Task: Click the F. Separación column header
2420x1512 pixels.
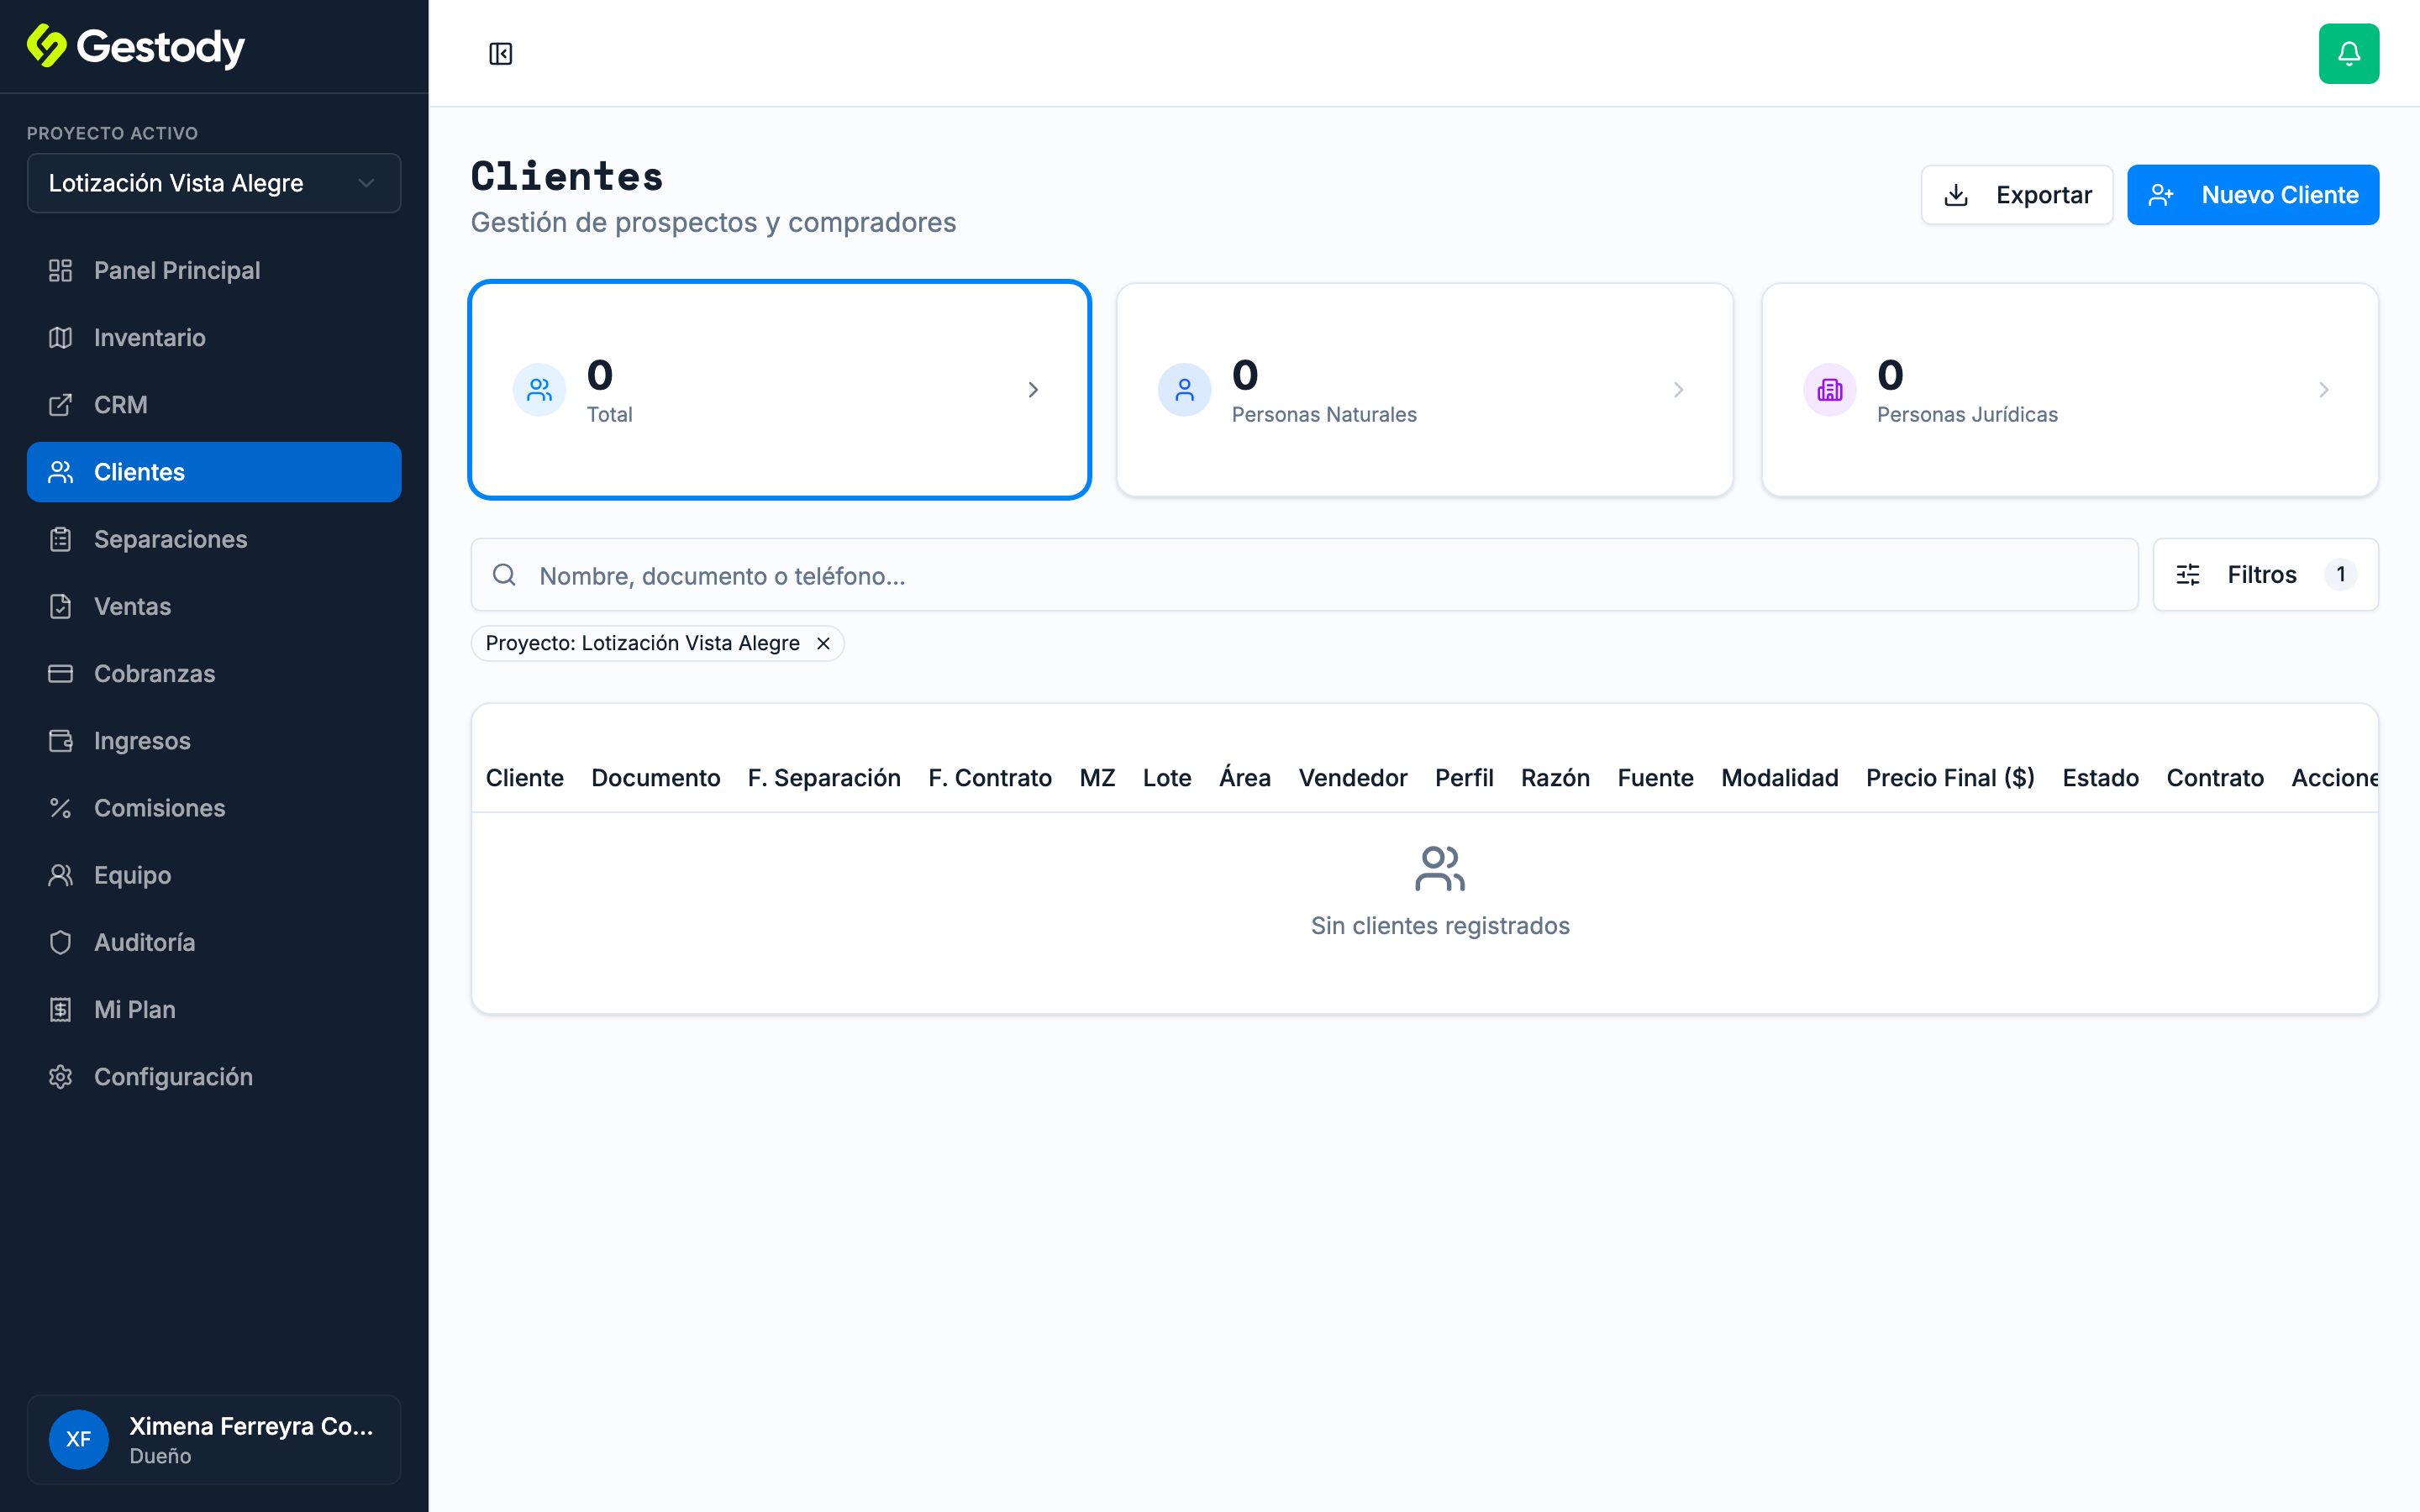Action: click(x=824, y=778)
